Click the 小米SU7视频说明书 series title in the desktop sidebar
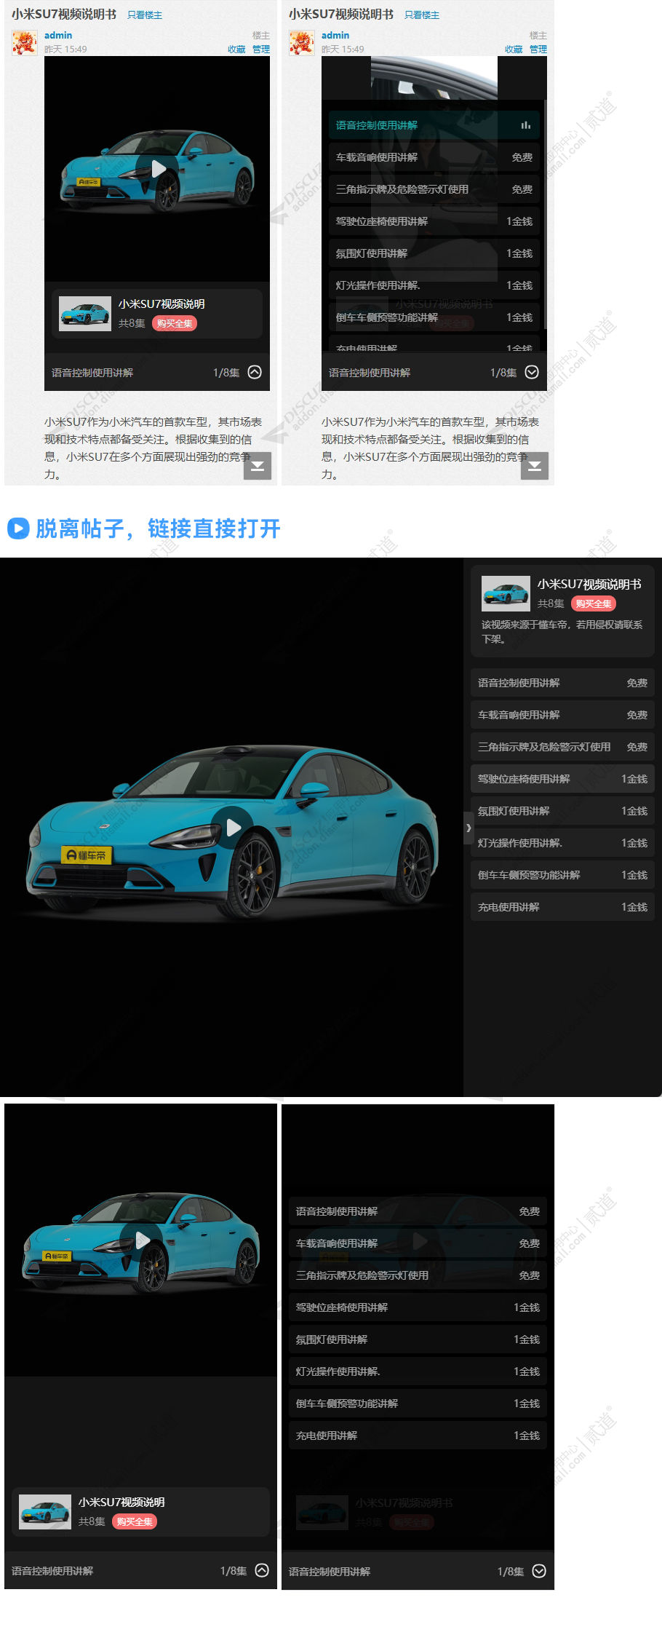This screenshot has height=1635, width=662. click(x=589, y=584)
